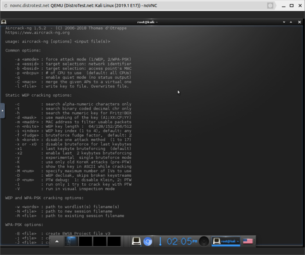Click 'search alpha-numeric characters only' line
305x255 pixels.
(x=73, y=104)
